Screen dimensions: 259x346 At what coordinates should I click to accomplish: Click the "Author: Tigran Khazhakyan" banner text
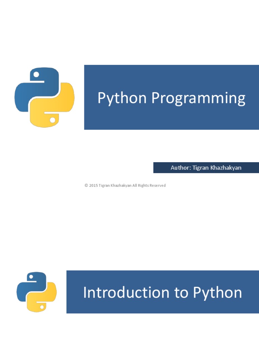point(206,168)
